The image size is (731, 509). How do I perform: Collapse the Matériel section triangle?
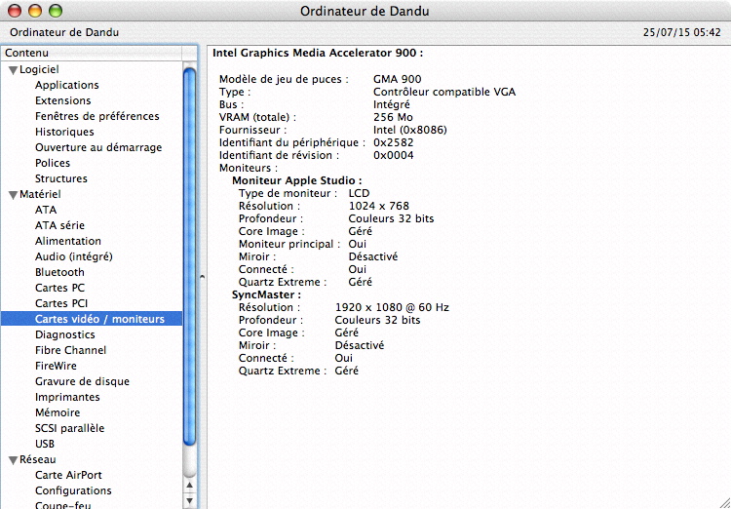tap(13, 195)
